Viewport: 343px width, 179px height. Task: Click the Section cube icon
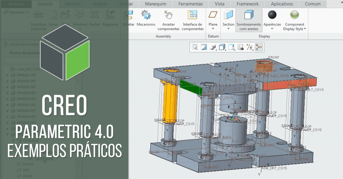228,15
